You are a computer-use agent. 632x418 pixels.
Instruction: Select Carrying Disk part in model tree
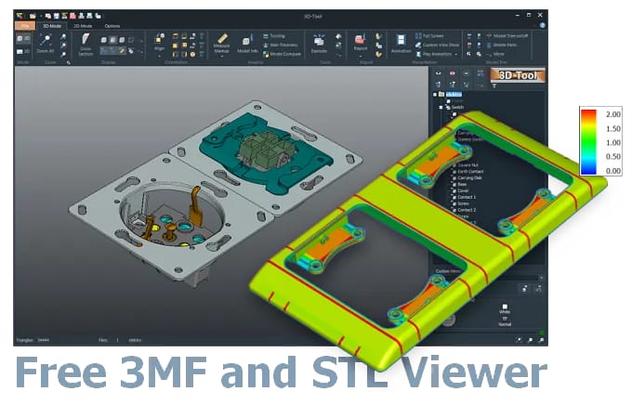point(469,178)
